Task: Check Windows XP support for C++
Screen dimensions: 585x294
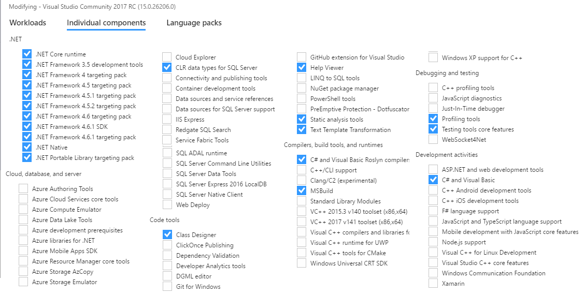Action: [x=433, y=57]
